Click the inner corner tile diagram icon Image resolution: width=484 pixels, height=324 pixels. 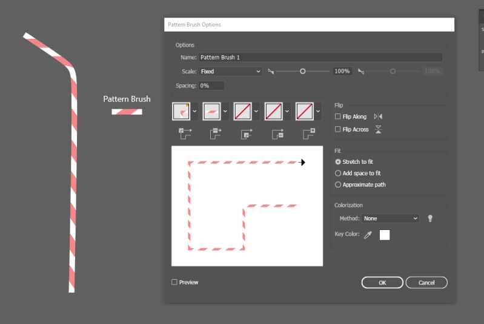coord(247,133)
